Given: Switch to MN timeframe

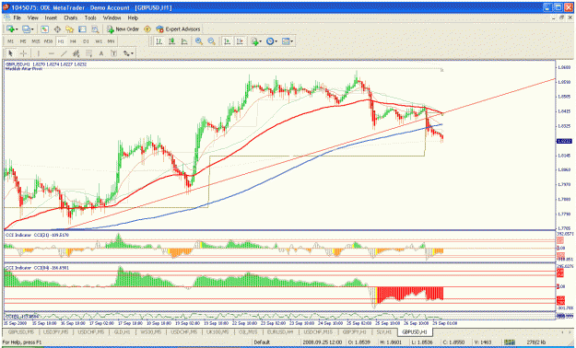Looking at the screenshot, I should pos(111,41).
